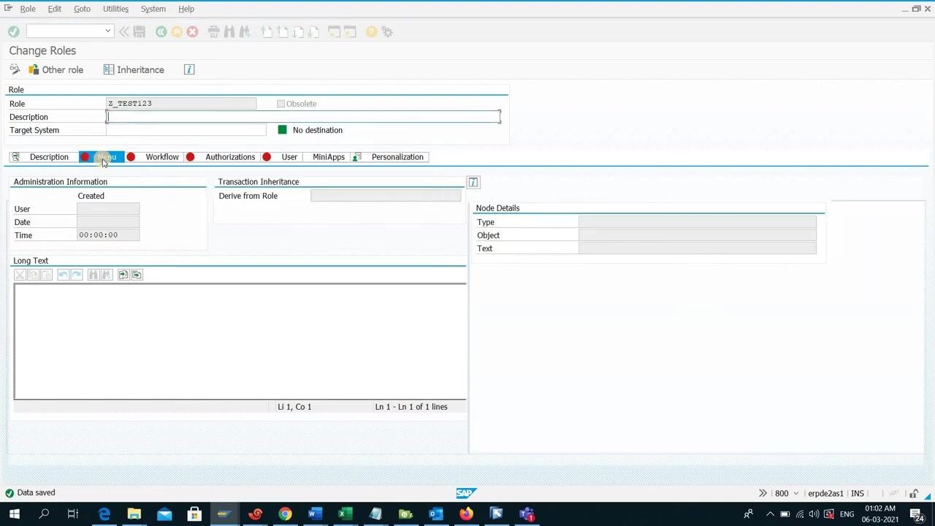935x526 pixels.
Task: Open the Help menu
Action: 186,9
